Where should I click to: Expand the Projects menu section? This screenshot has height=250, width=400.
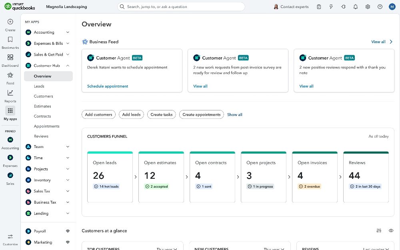(x=68, y=169)
